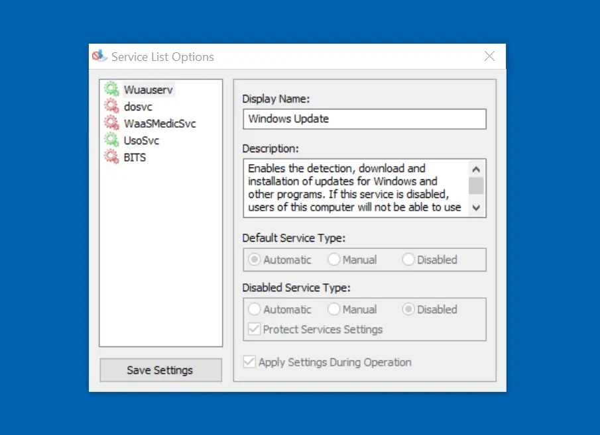Click the green gear icon beside UsoSvc
This screenshot has height=435, width=600.
(x=112, y=140)
